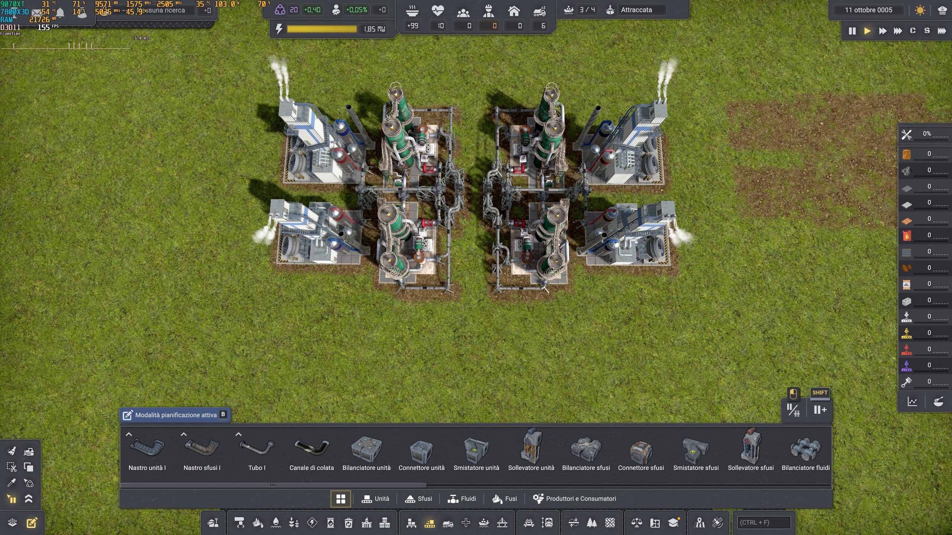This screenshot has height=535, width=952.
Task: Select the bulldozer demolish tool
Action: (29, 451)
